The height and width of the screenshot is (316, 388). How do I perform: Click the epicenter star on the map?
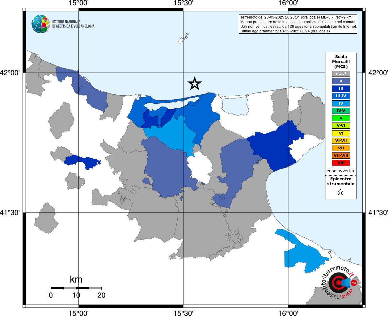[x=195, y=83]
